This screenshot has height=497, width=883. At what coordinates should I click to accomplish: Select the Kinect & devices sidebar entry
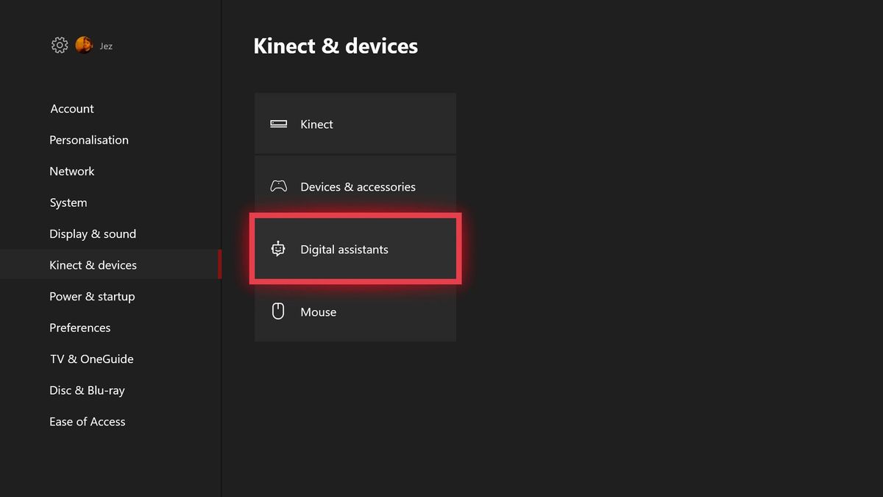[x=93, y=264]
